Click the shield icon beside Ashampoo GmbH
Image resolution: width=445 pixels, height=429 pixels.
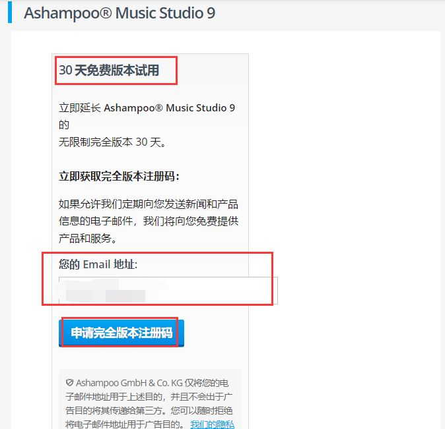tap(69, 382)
